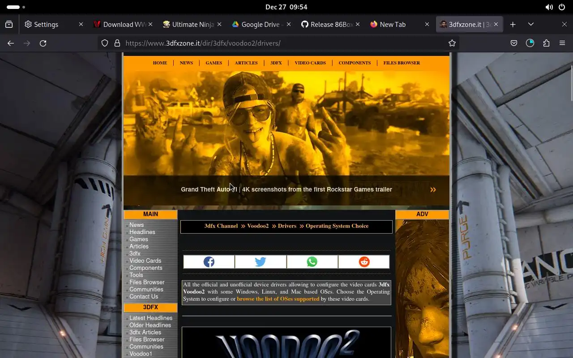573x358 pixels.
Task: Click Operating System Choice breadcrumb
Action: 337,226
